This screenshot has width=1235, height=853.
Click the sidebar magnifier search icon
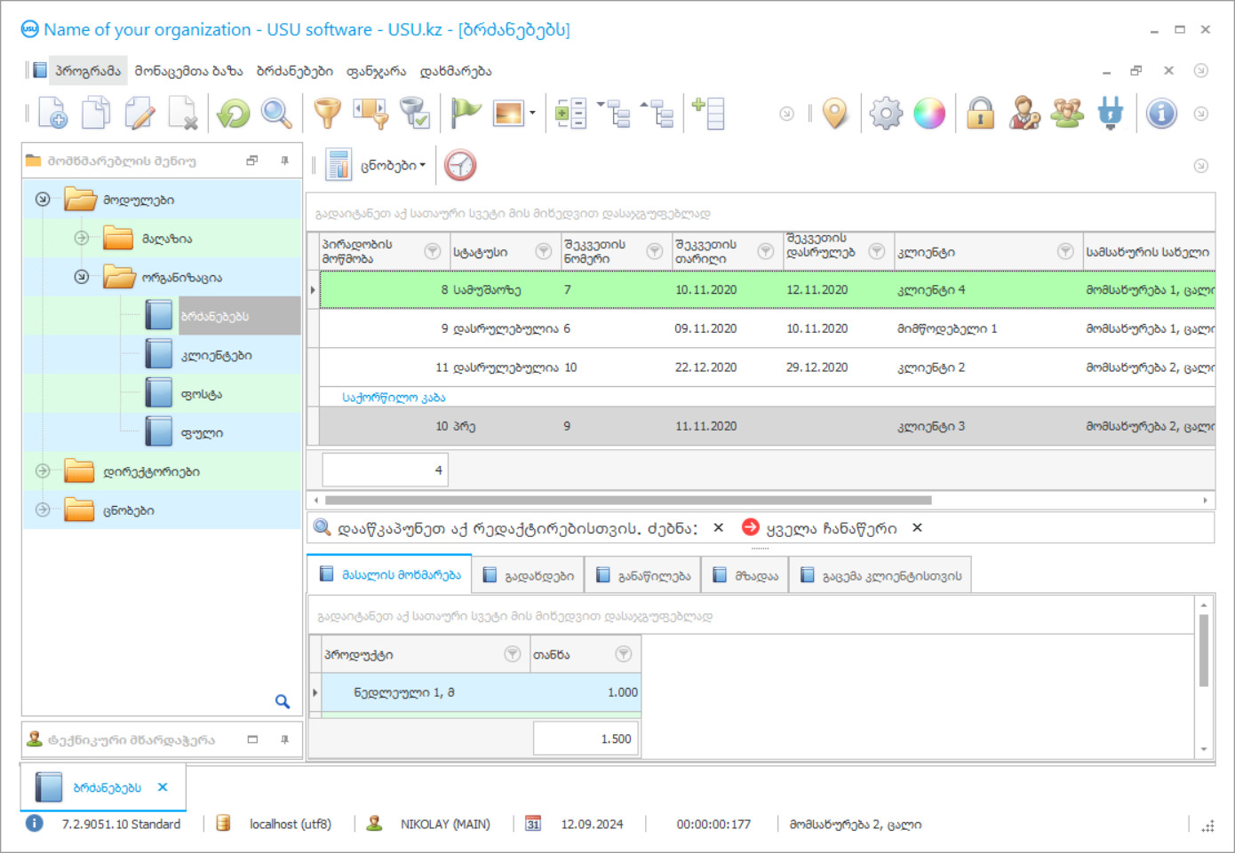click(x=283, y=701)
